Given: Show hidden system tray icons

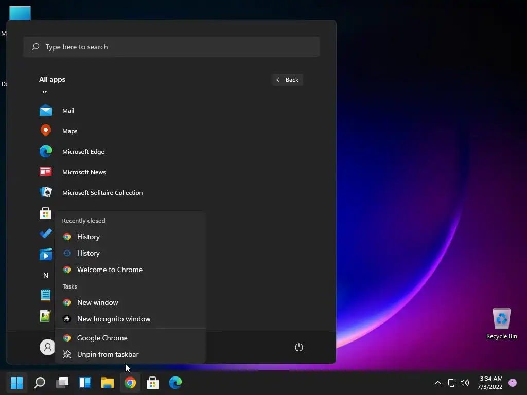Looking at the screenshot, I should [x=437, y=382].
